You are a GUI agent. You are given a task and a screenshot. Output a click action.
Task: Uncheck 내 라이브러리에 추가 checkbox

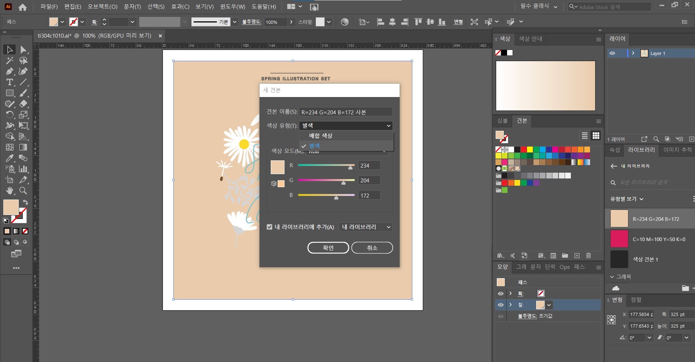click(269, 227)
